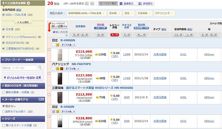222x129 pixels.
Task: Open 128件 reviews link for R-HW60N
Action: click(x=127, y=54)
